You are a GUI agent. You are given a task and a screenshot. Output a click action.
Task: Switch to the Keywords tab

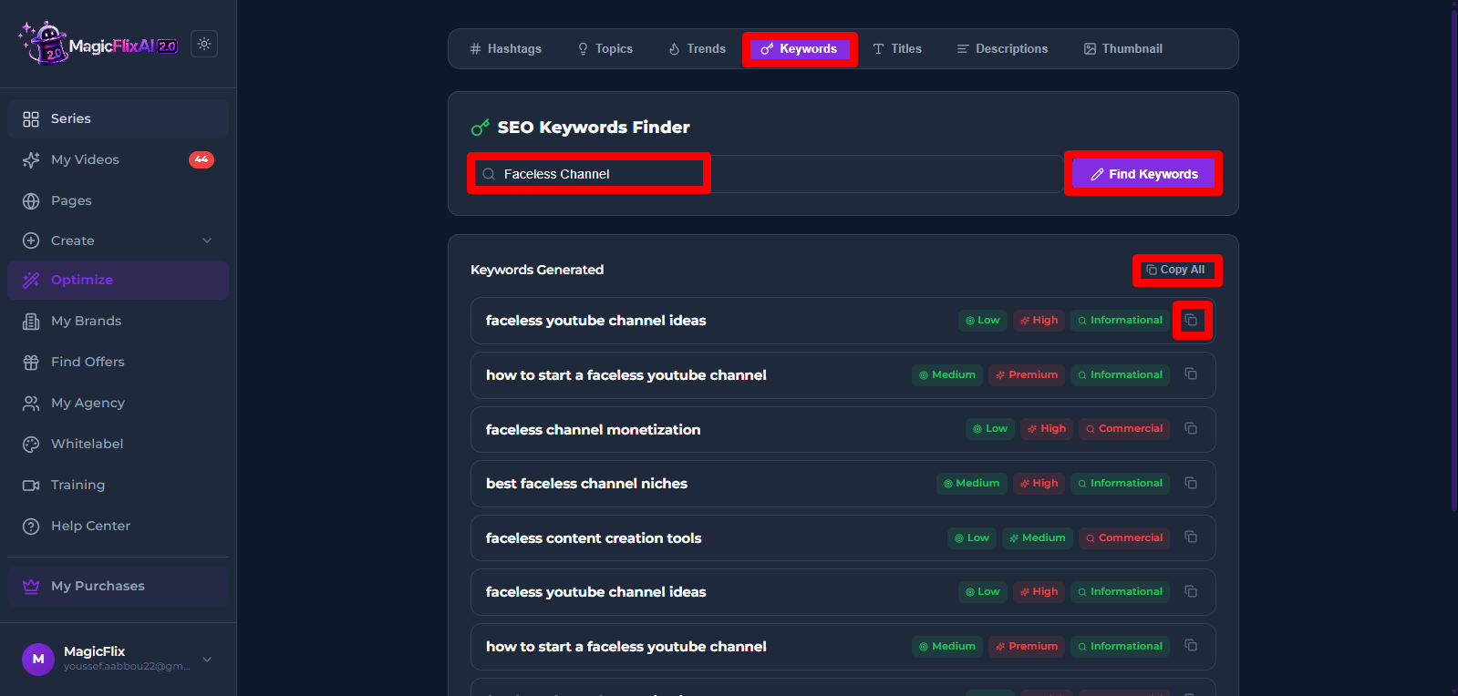(800, 49)
